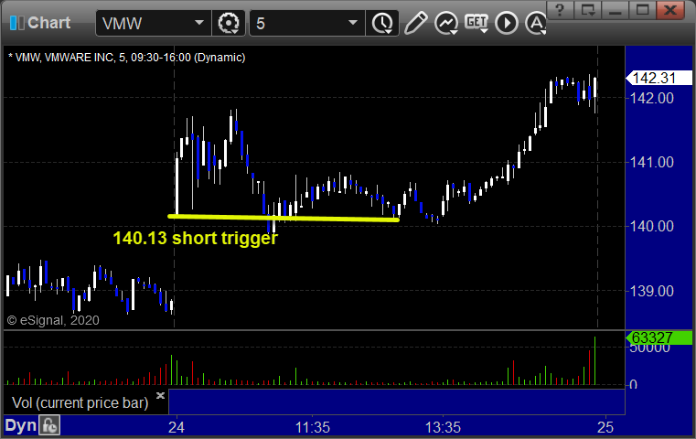
Task: Expand the interval dropdown arrow
Action: coord(353,23)
